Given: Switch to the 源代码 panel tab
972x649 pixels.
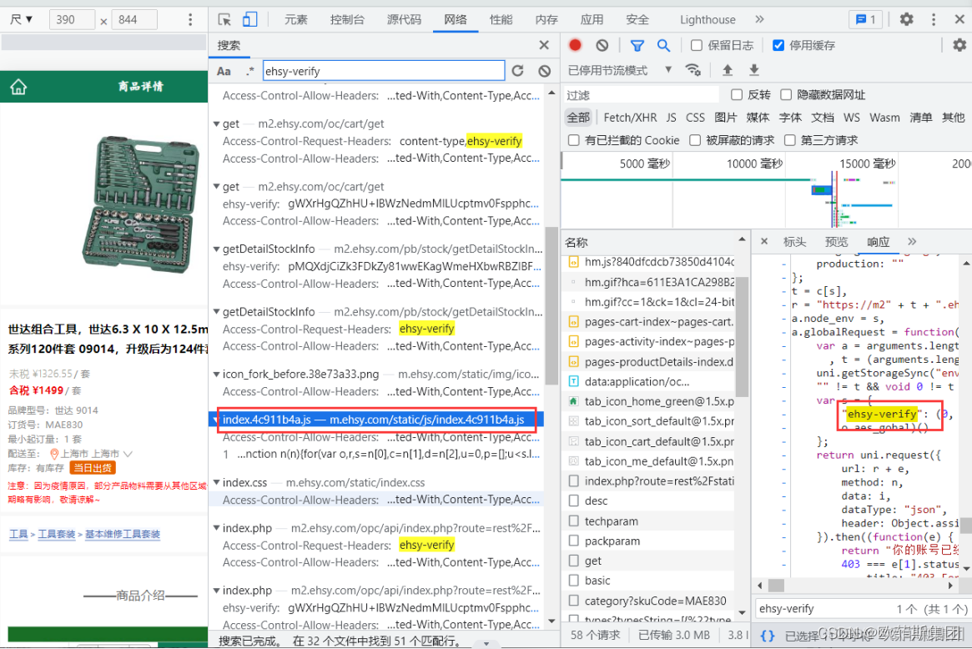Looking at the screenshot, I should pyautogui.click(x=404, y=20).
